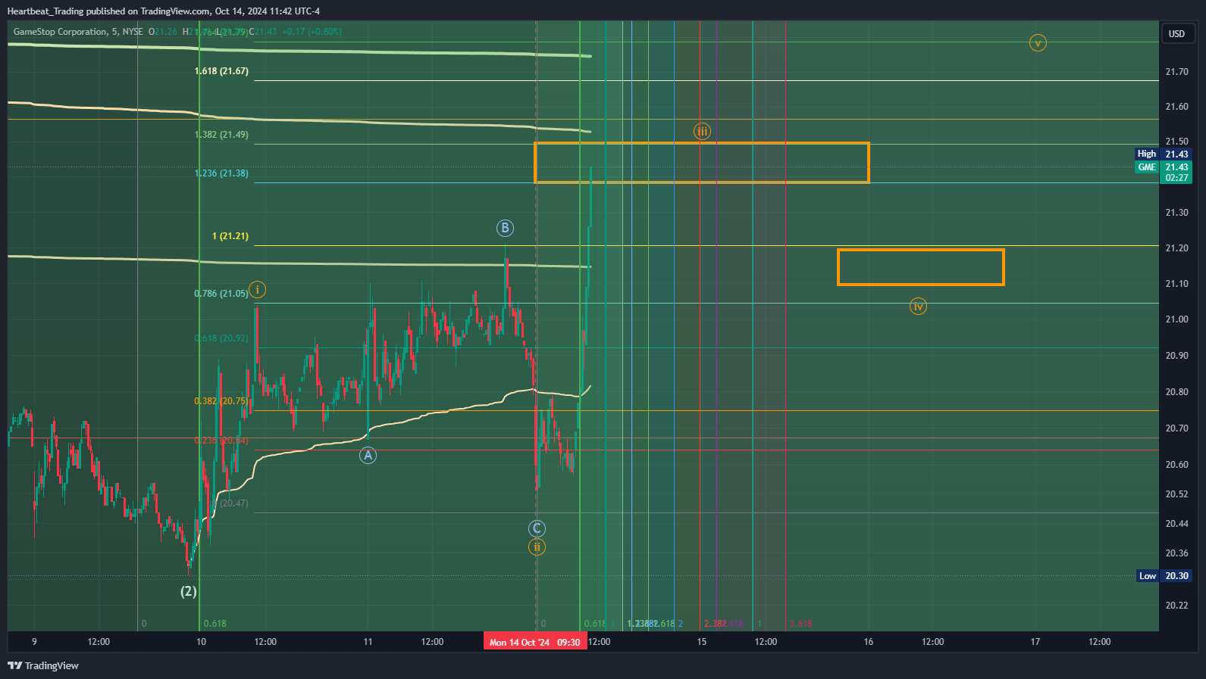This screenshot has width=1206, height=679.
Task: Click the Heartbeat_Trading published caption at the top
Action: coord(164,11)
